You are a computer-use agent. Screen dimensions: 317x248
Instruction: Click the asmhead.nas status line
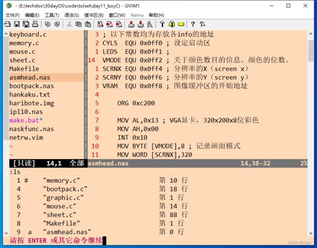198,164
